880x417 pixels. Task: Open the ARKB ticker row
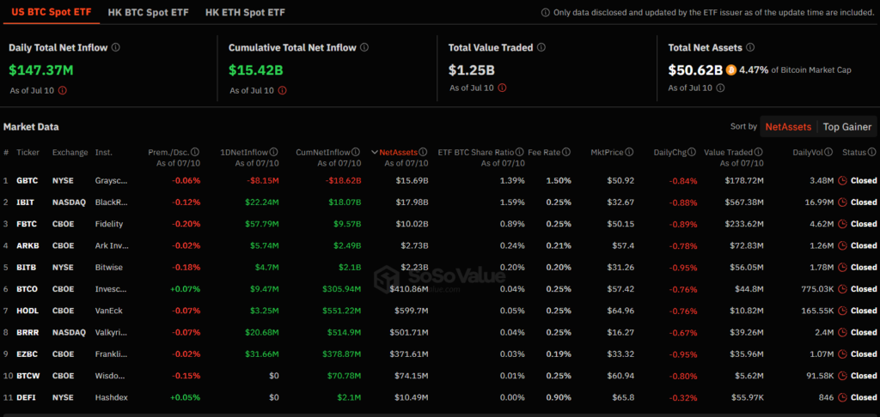pyautogui.click(x=440, y=245)
